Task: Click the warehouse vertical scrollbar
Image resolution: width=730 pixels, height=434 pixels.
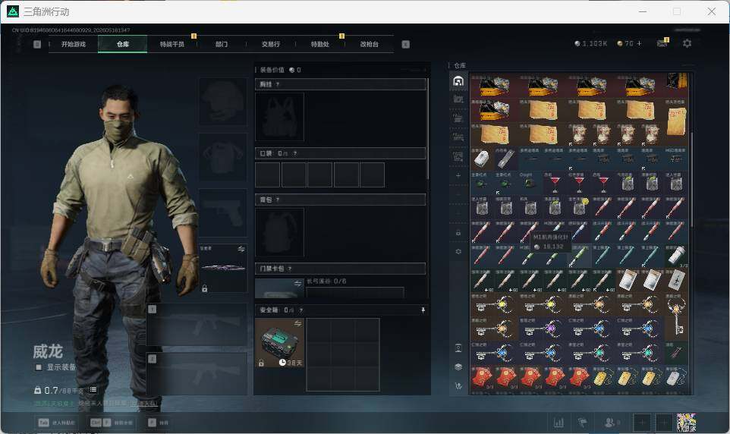Action: 691,179
